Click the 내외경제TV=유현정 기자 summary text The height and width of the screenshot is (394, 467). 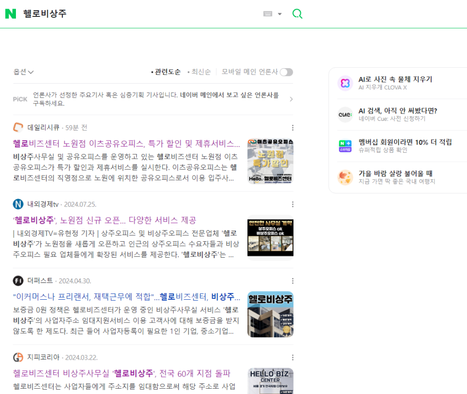coord(126,244)
